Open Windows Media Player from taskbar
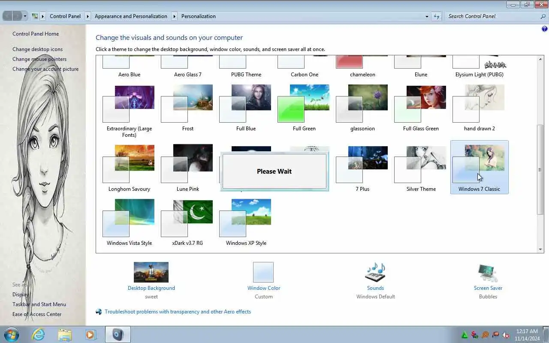This screenshot has width=549, height=343. pyautogui.click(x=91, y=334)
